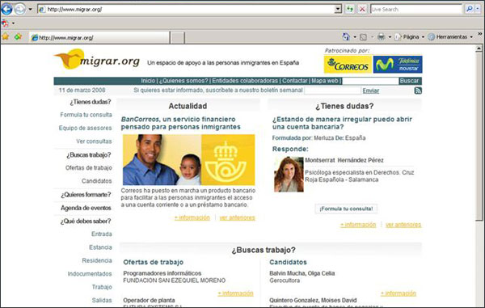Click the Live Search magnifier icon
Viewport: 485px width, 308px height.
(470, 9)
